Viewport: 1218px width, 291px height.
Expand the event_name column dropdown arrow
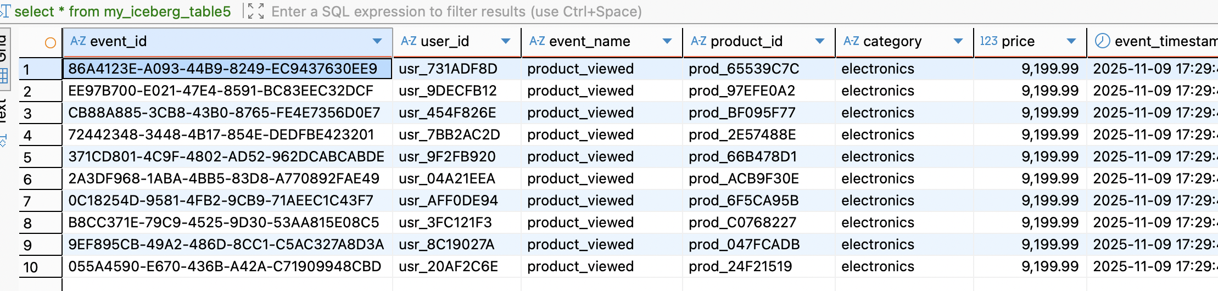pyautogui.click(x=667, y=41)
